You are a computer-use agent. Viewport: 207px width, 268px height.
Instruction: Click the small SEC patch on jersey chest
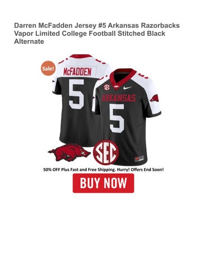(x=107, y=87)
